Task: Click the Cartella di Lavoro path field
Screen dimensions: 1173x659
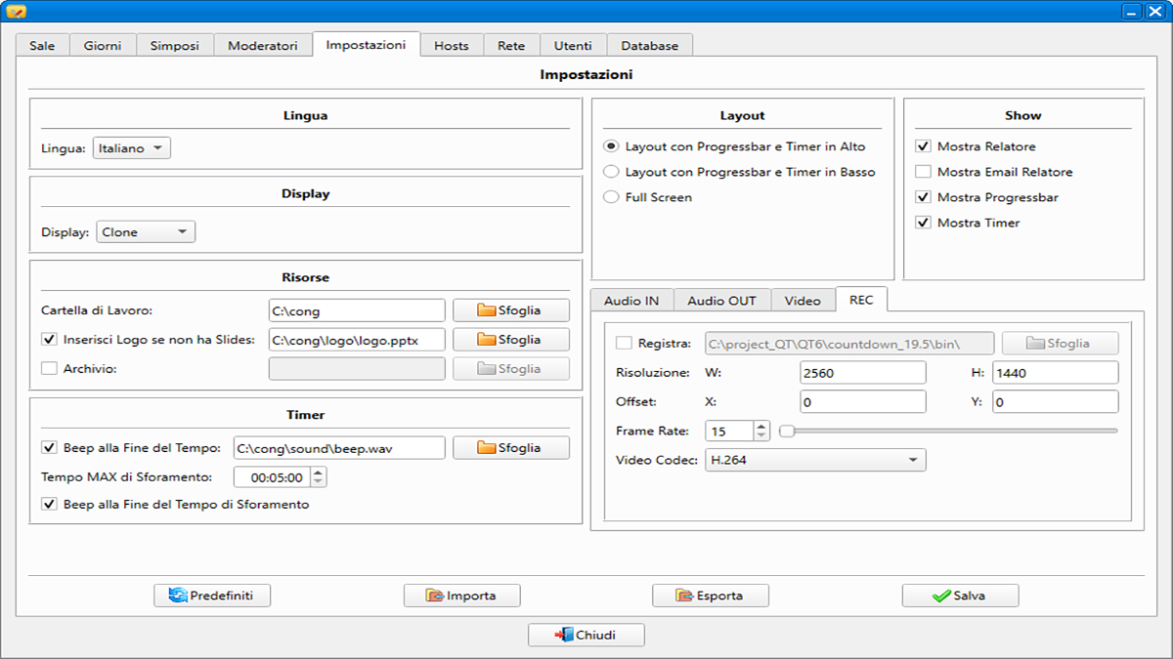Action: [357, 310]
